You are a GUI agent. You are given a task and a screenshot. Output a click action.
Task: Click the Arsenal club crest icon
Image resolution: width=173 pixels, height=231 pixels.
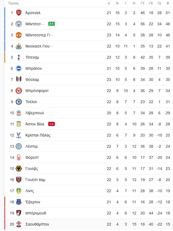[x=19, y=13]
